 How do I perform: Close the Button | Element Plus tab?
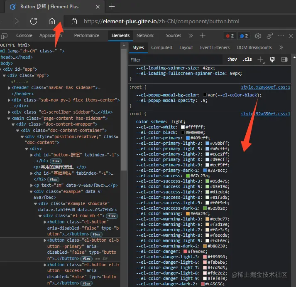click(x=98, y=7)
